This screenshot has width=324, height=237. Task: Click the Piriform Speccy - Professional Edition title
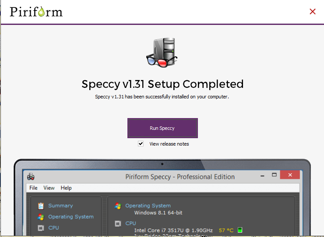click(180, 177)
